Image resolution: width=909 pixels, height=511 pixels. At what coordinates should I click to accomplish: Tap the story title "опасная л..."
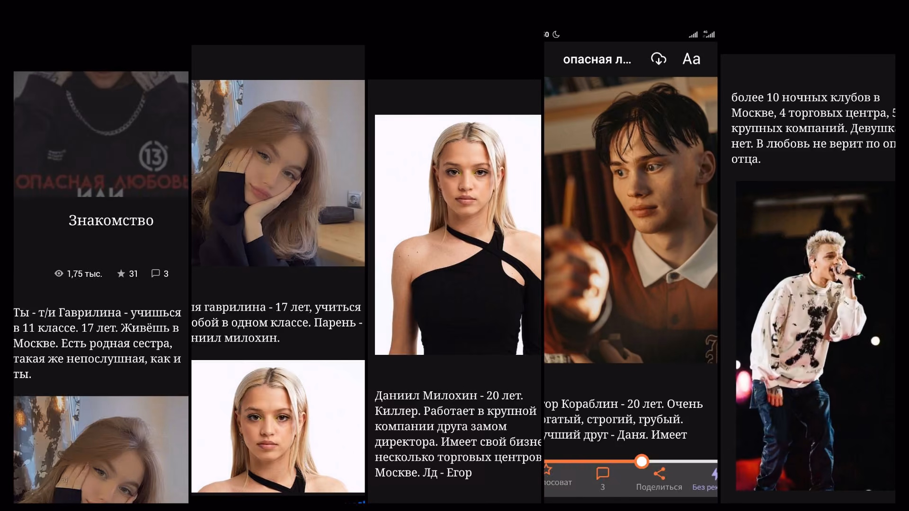(597, 60)
